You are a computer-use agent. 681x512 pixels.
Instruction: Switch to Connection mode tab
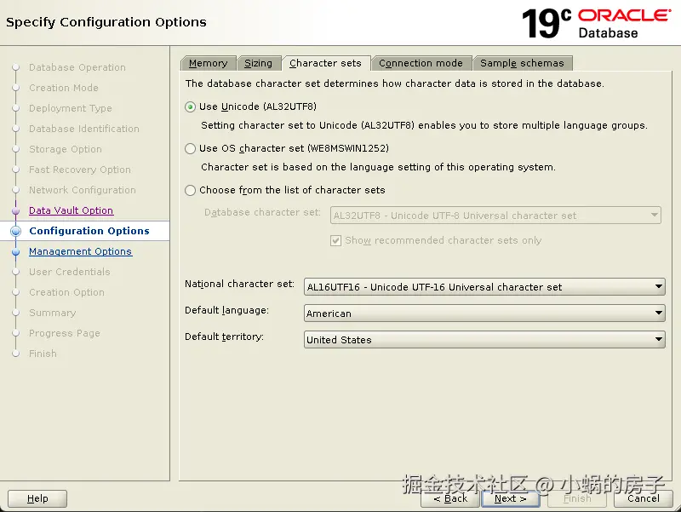[421, 63]
